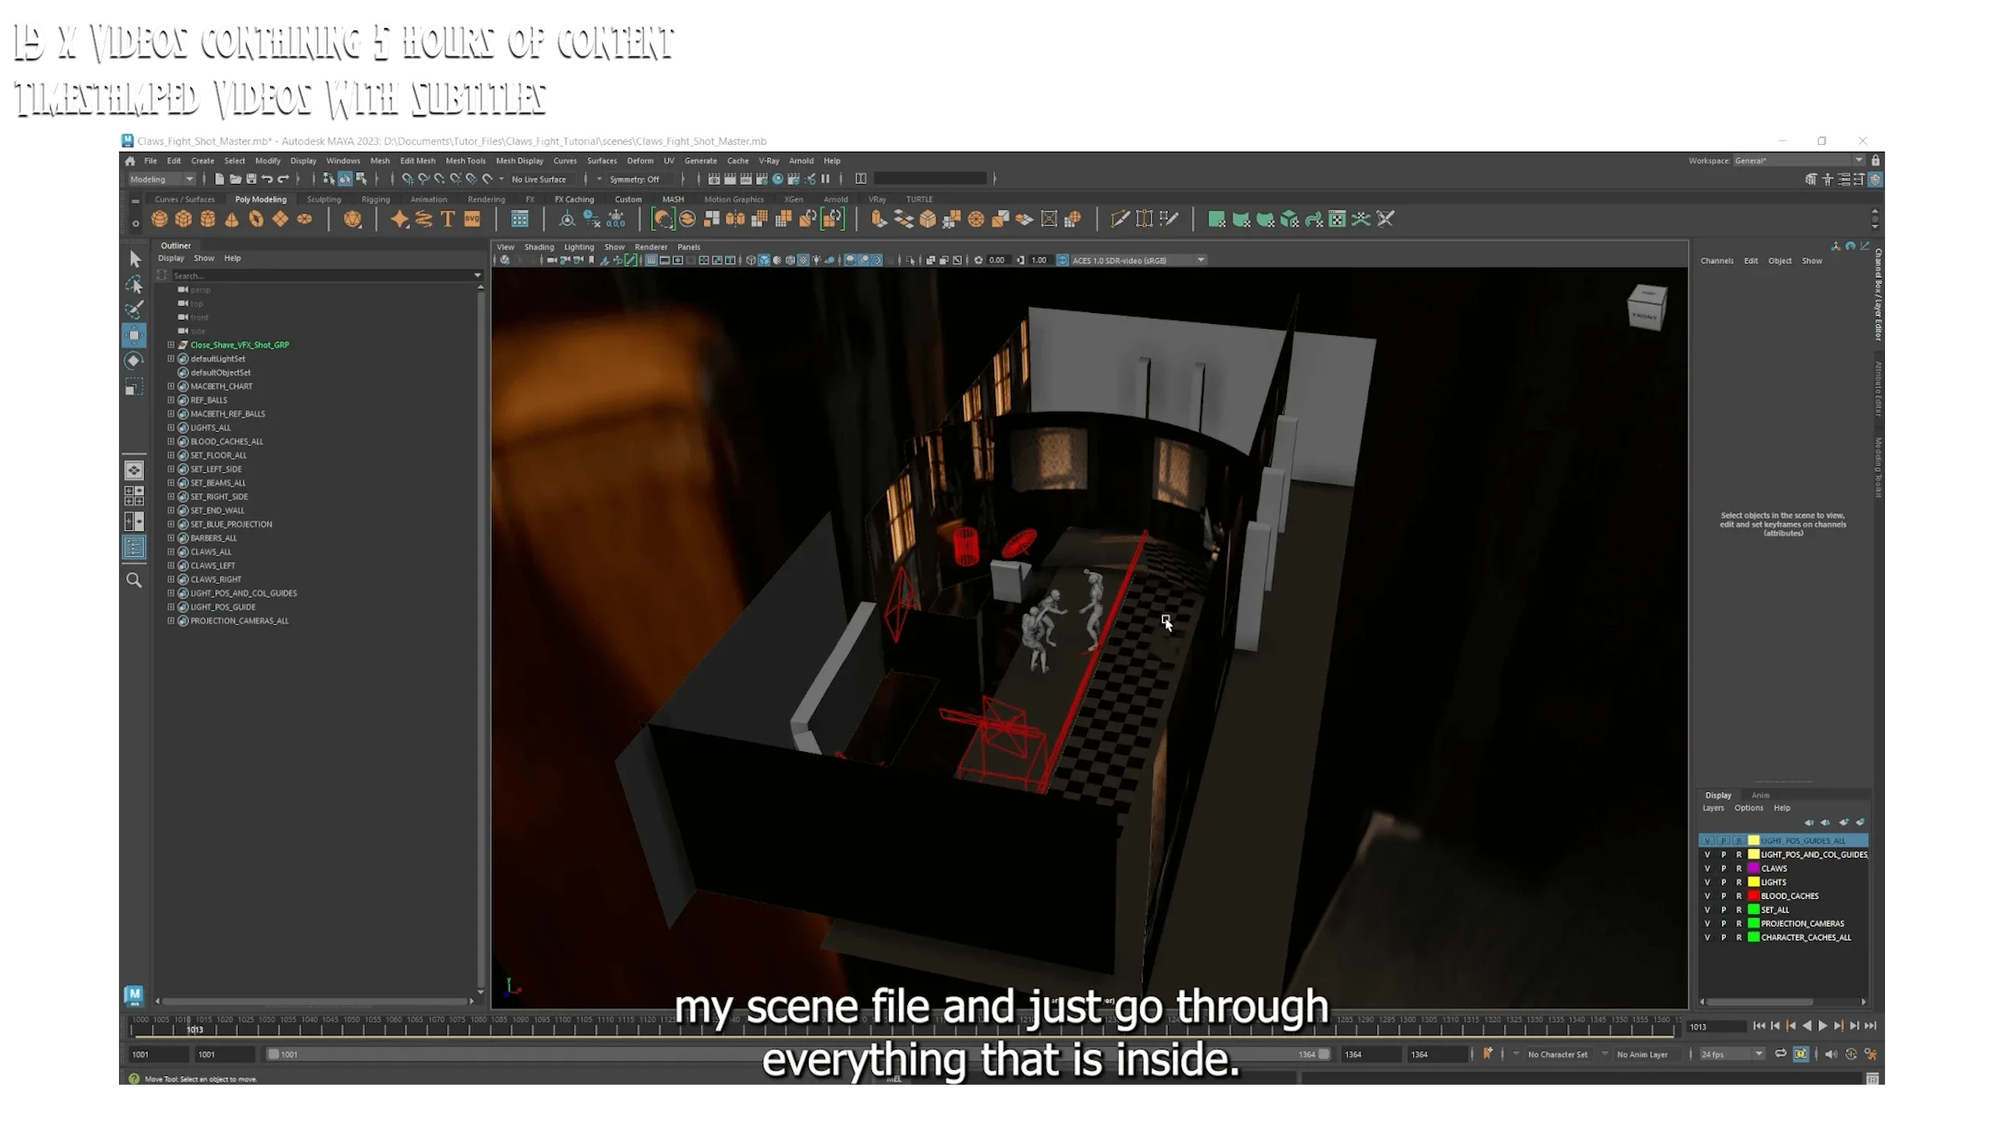Play the animation forwards
2004x1127 pixels.
point(1822,1026)
